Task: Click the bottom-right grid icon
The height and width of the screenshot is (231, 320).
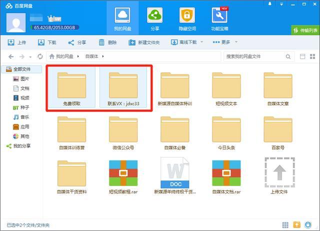Action: click(285, 225)
